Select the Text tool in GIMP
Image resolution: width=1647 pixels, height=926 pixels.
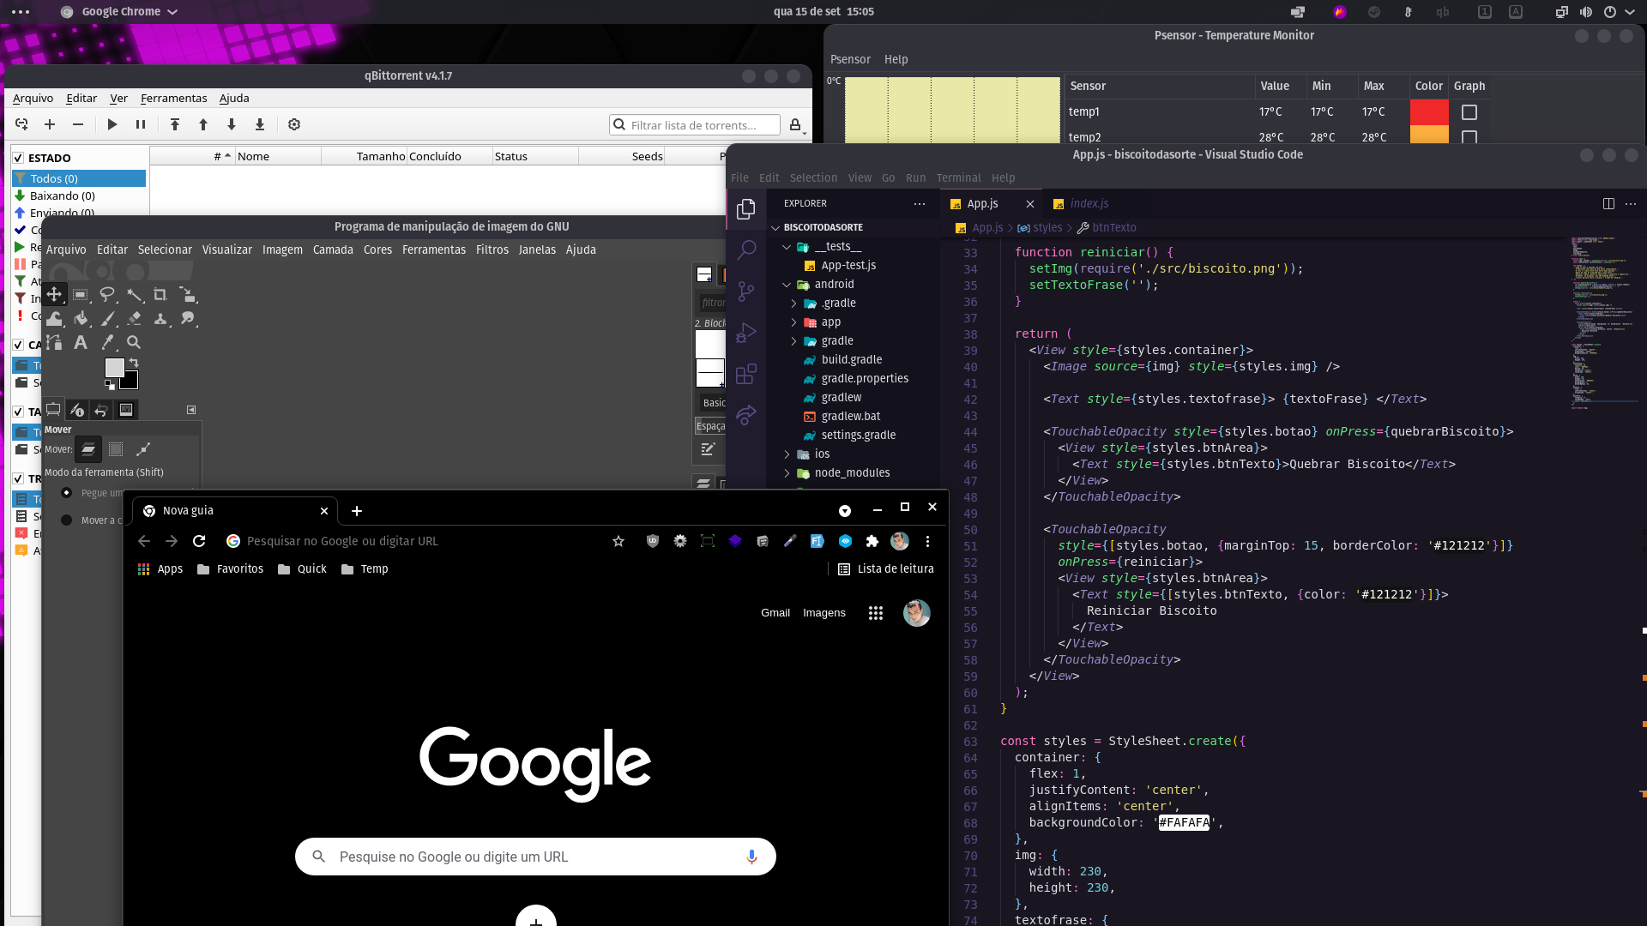click(81, 342)
